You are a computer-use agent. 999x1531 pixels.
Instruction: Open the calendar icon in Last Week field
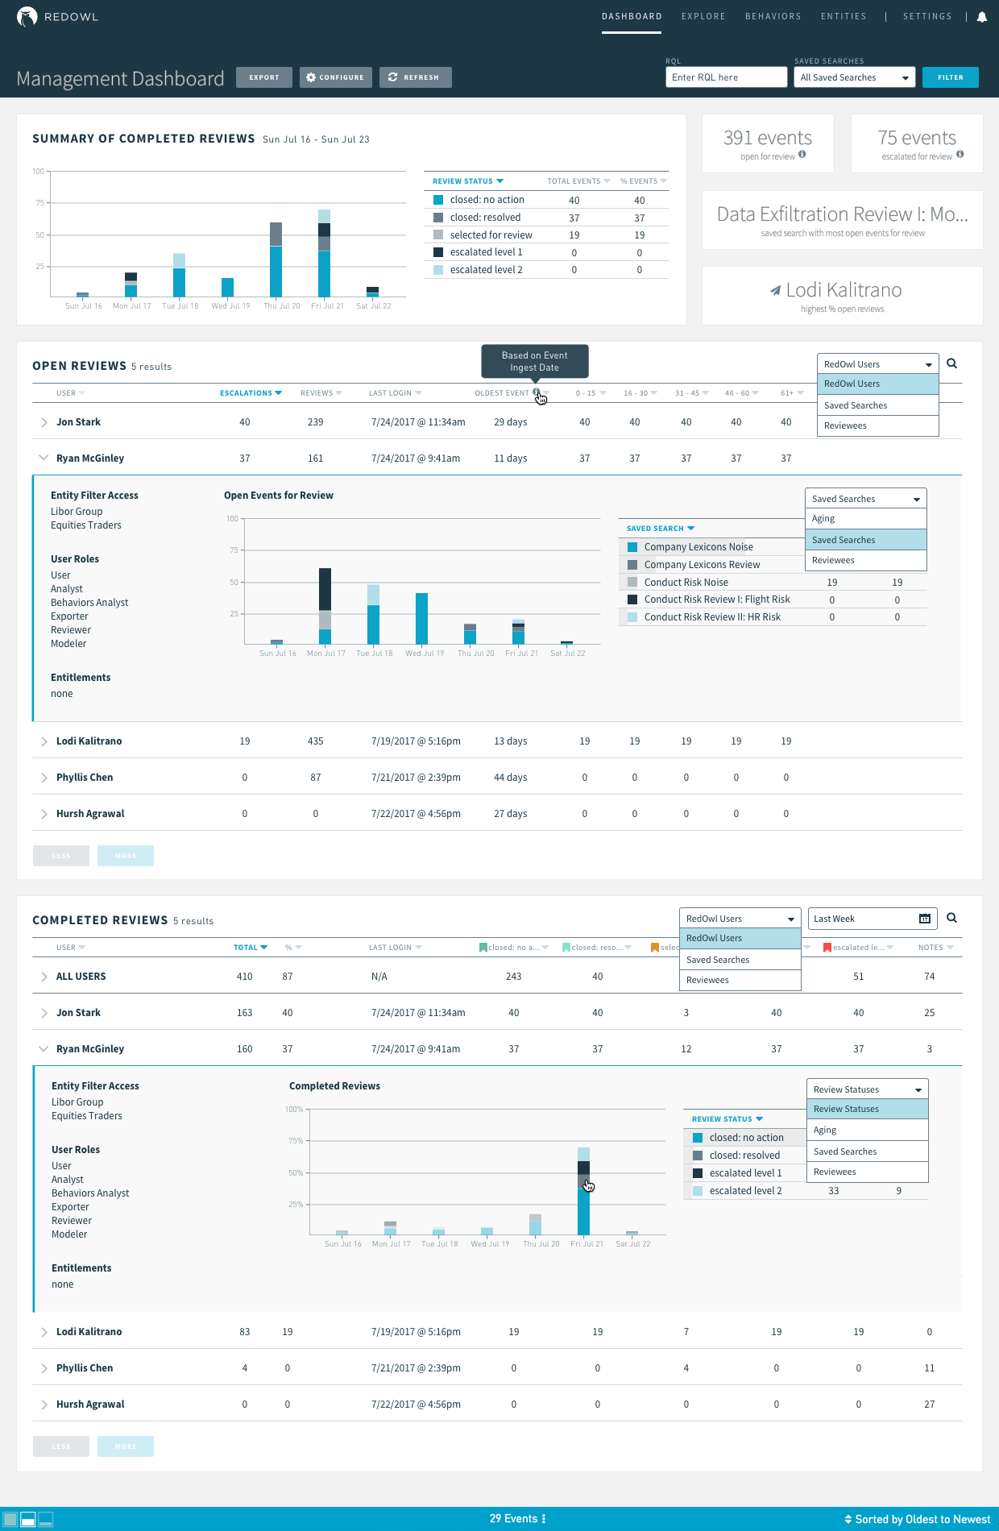pos(925,919)
